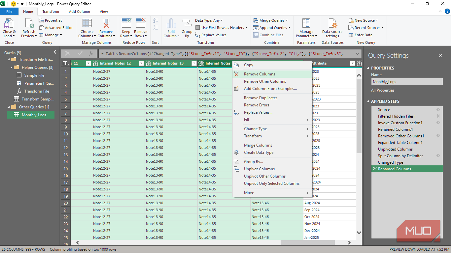Screen dimensions: 451x253
Task: Open the New Source dropdown
Action: [x=363, y=20]
